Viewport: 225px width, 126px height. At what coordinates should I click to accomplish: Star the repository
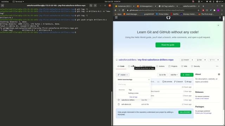tap(199, 60)
